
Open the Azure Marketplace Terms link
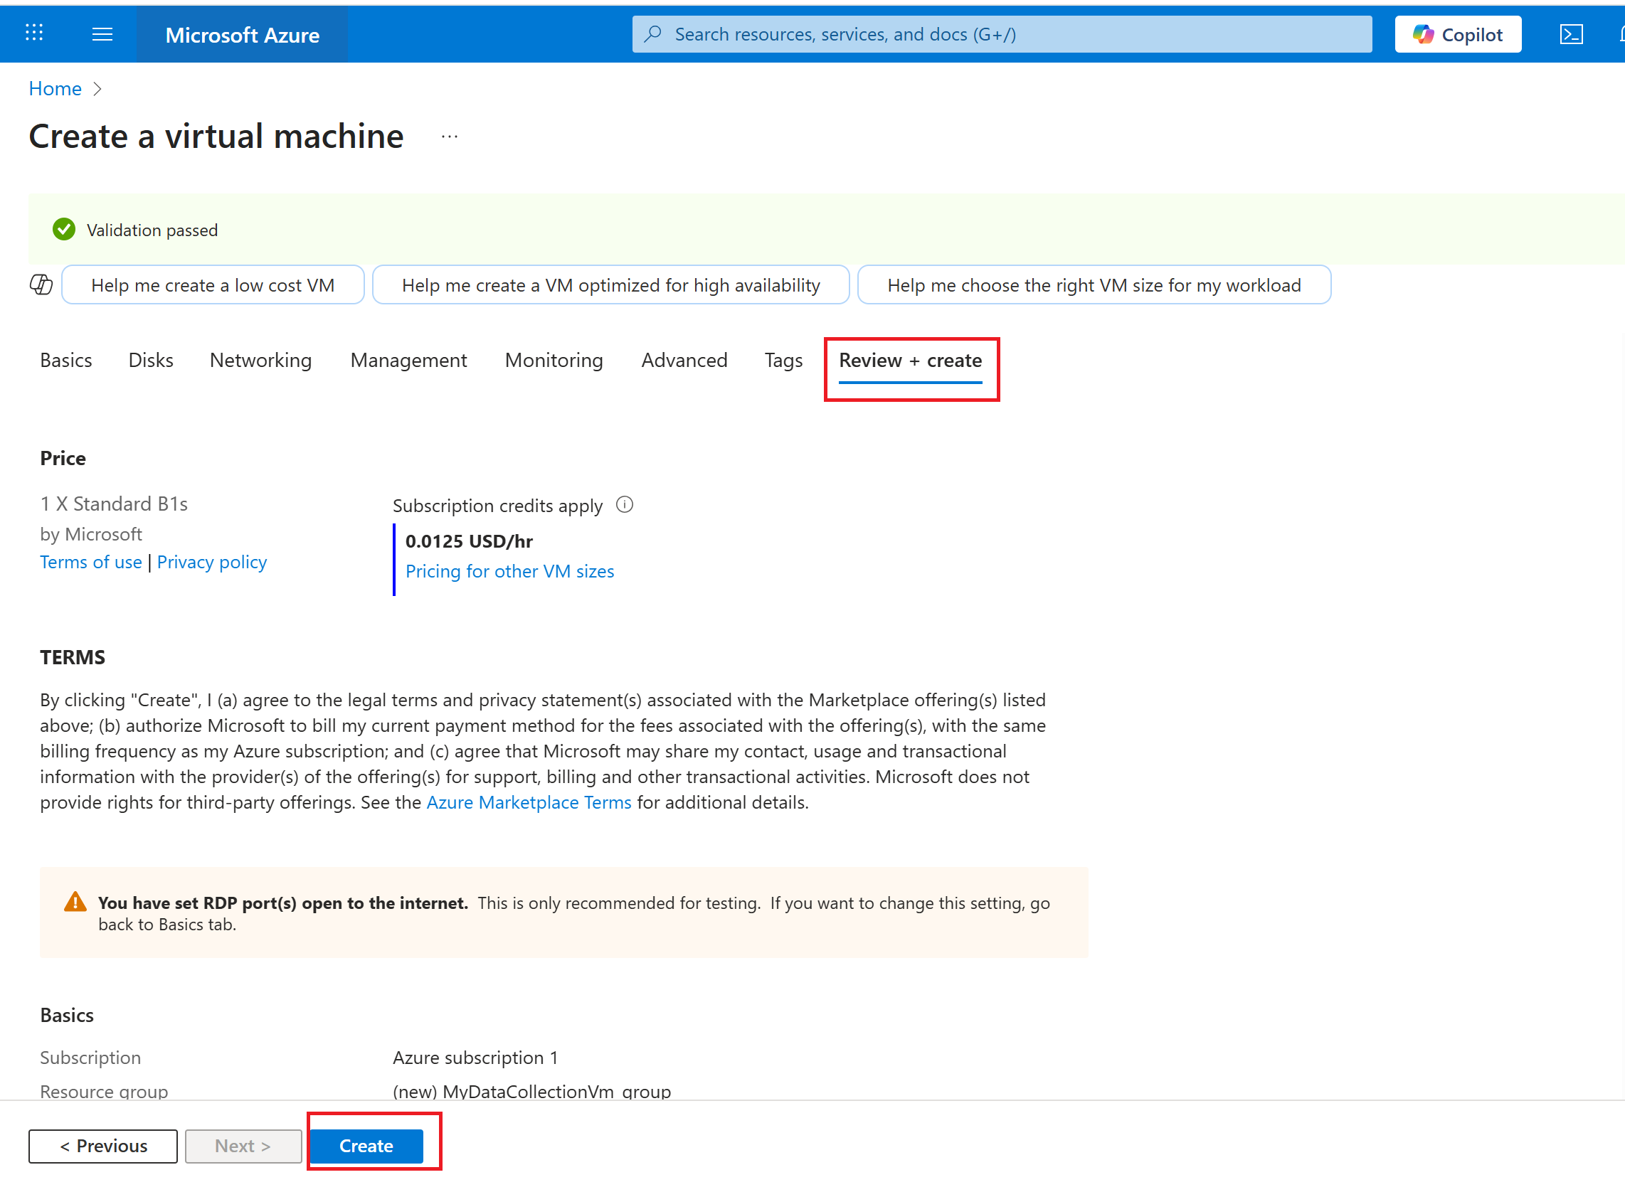(x=529, y=802)
